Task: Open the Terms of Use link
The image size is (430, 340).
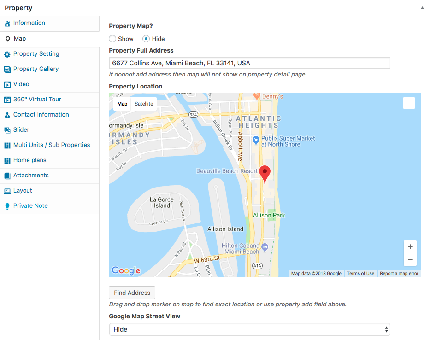Action: (x=360, y=273)
